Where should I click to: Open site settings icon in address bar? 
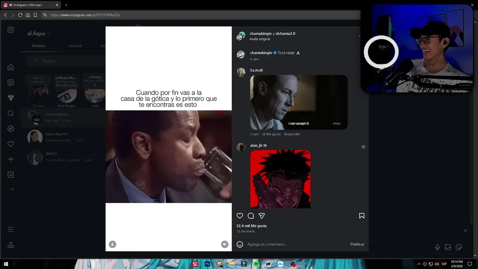(x=45, y=15)
